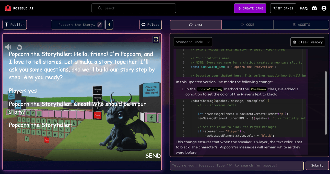The image size is (330, 174).
Task: Switch to the Assets tab
Action: click(301, 25)
